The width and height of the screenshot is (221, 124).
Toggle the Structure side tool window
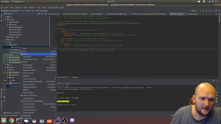click(x=1, y=105)
